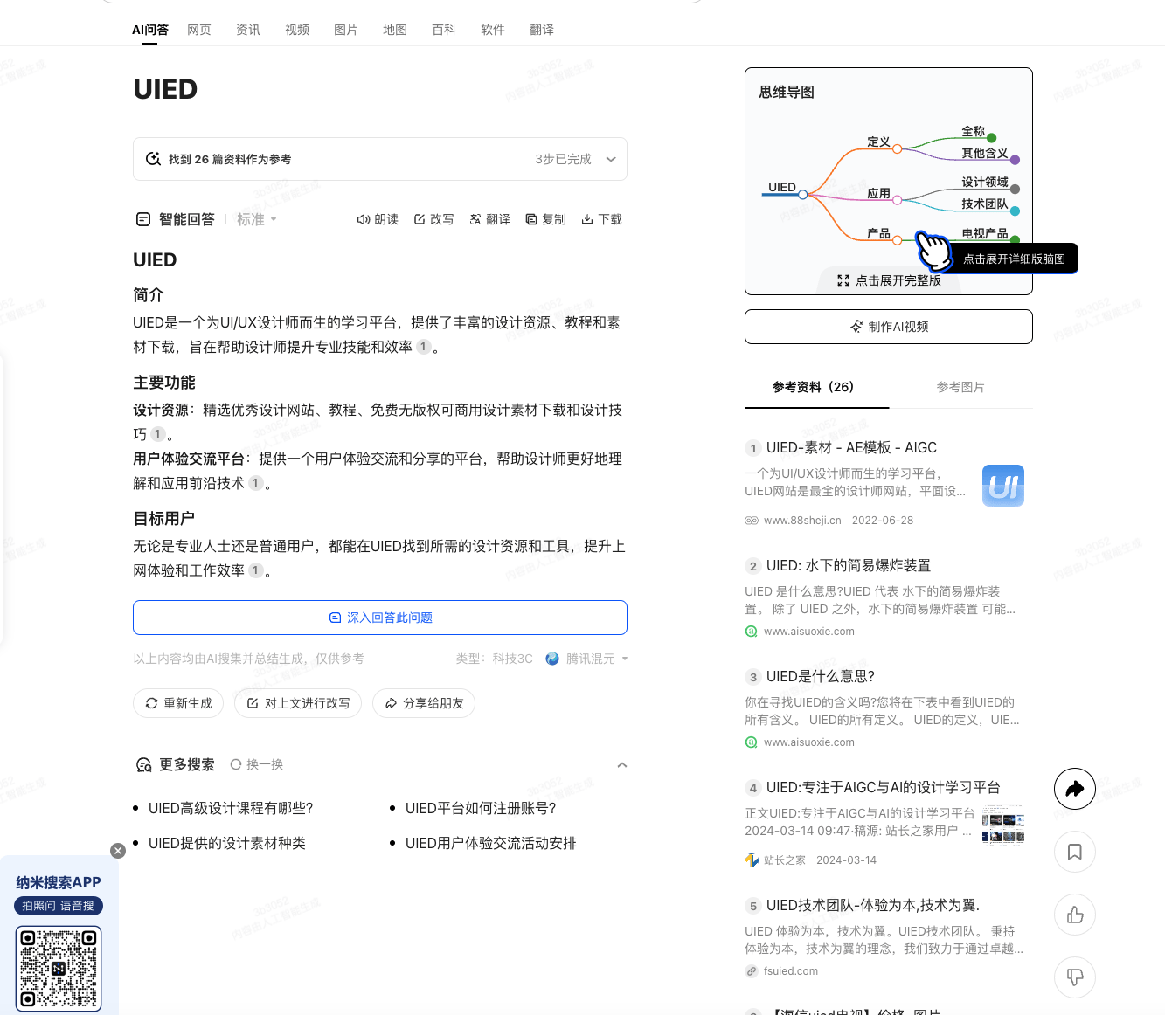Click the thumbs-up like button
This screenshot has width=1165, height=1015.
1075,915
